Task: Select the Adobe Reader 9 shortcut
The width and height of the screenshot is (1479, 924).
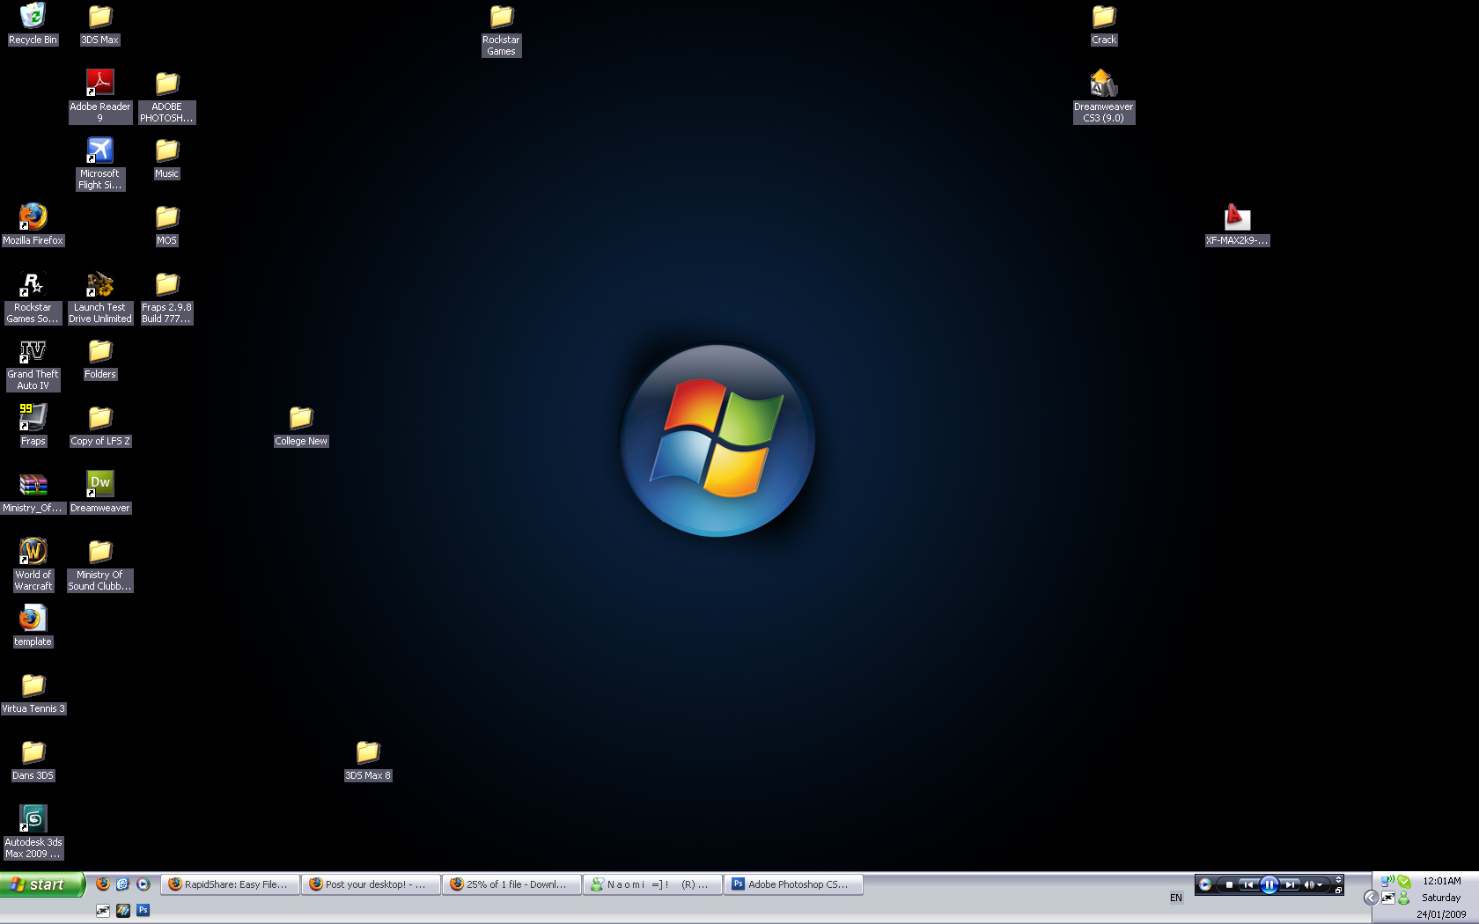Action: (x=100, y=96)
